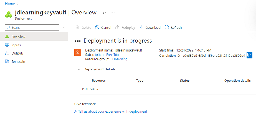Collapse the Deployment details section
This screenshot has height=119, width=256.
tap(79, 69)
